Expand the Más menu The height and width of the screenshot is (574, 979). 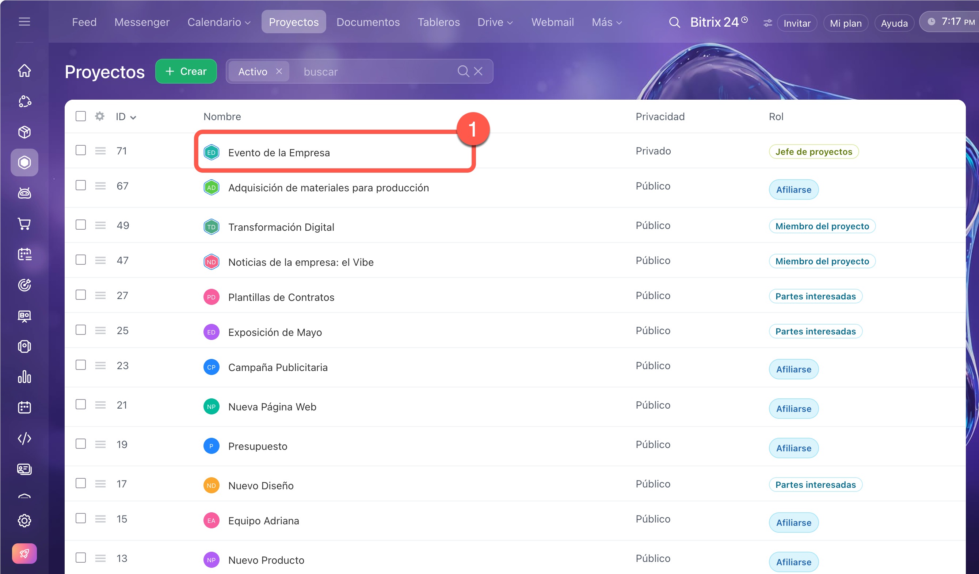[x=607, y=22]
